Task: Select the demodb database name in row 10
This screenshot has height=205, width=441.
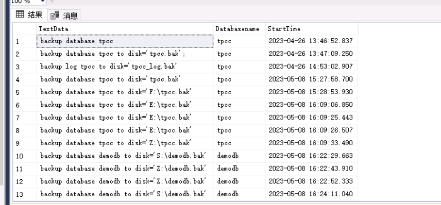Action: pos(239,155)
